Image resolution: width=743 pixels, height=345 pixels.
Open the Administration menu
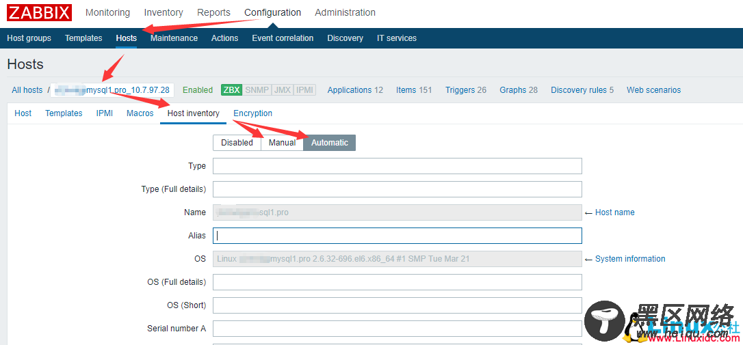345,13
